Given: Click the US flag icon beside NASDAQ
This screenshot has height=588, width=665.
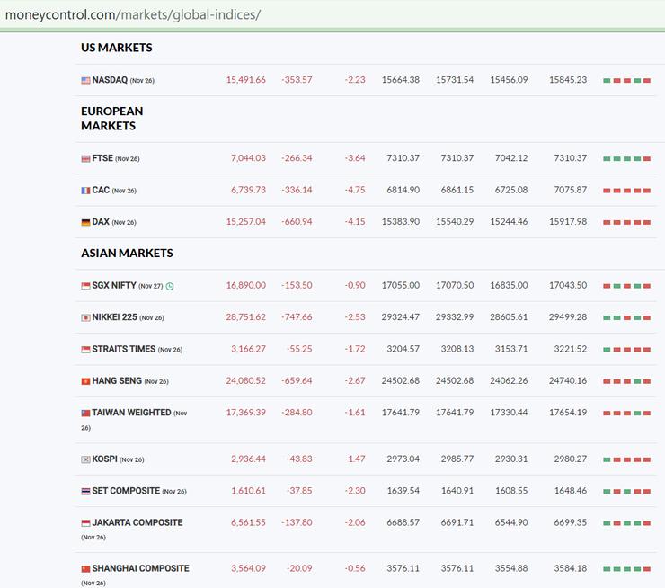Looking at the screenshot, I should click(x=85, y=81).
